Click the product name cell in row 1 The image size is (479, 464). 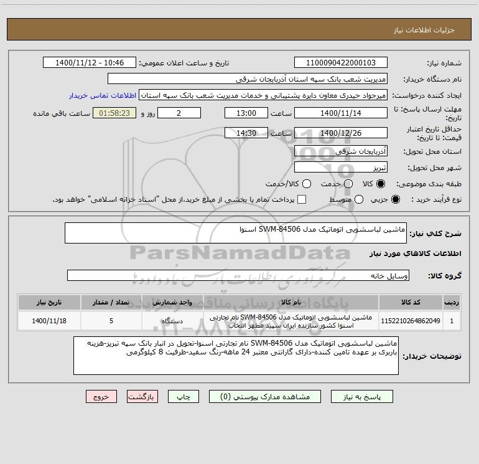pos(291,321)
